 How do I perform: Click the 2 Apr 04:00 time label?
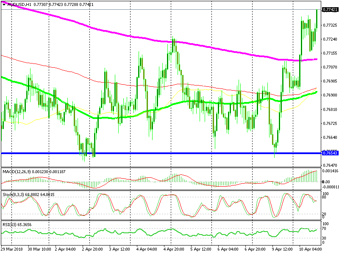65,249
